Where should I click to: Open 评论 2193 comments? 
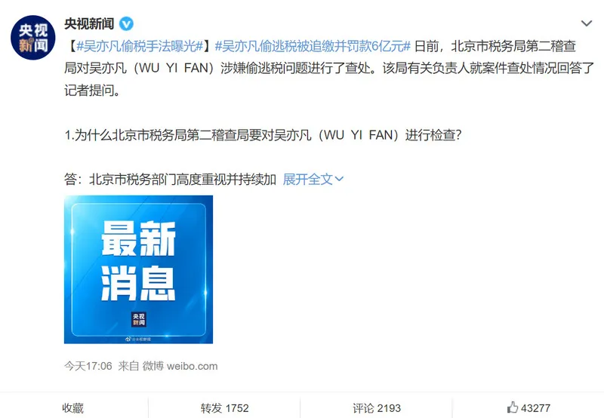click(377, 408)
